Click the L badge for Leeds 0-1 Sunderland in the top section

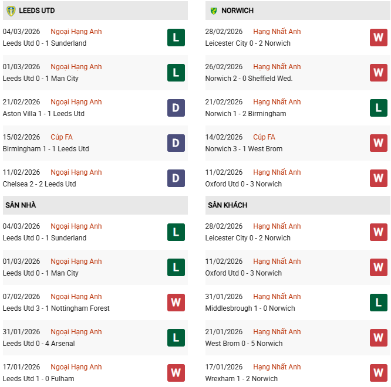176,38
